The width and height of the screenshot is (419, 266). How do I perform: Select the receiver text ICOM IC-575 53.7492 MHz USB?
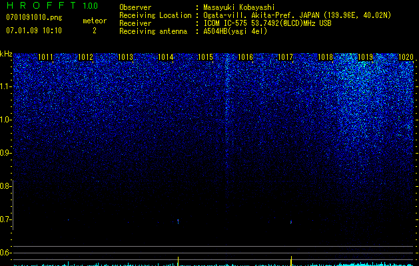[x=267, y=23]
